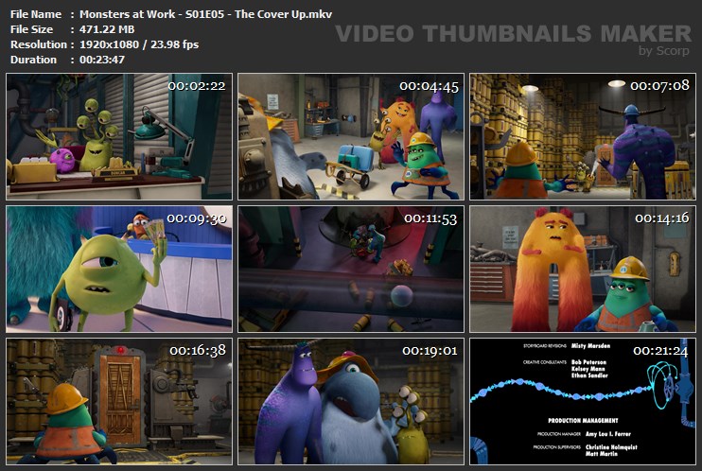Click the Misty Marsden credit name
Viewport: 702px width, 471px height.
point(590,345)
